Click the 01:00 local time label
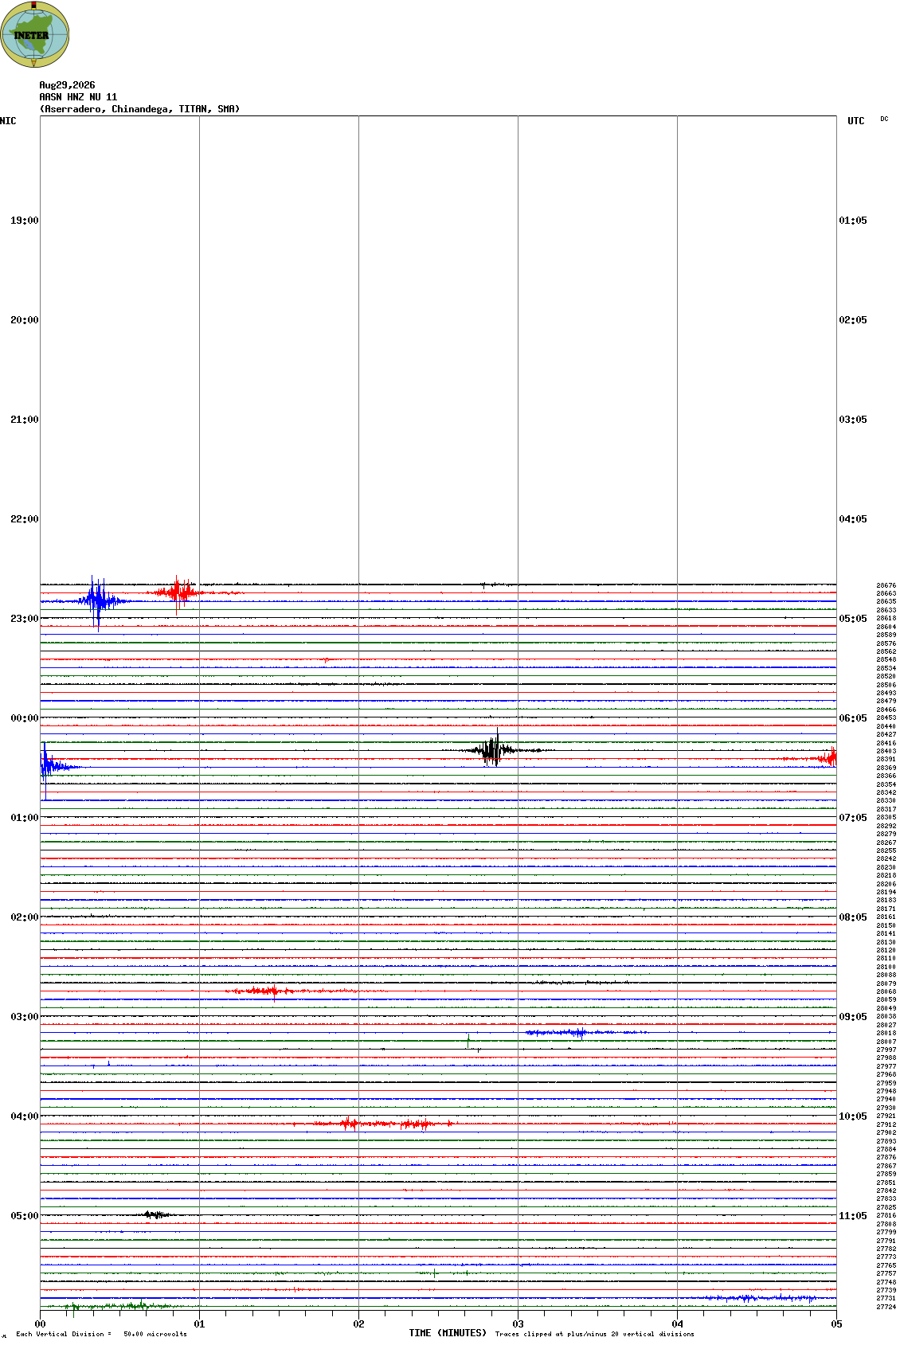The width and height of the screenshot is (900, 1345). point(24,818)
